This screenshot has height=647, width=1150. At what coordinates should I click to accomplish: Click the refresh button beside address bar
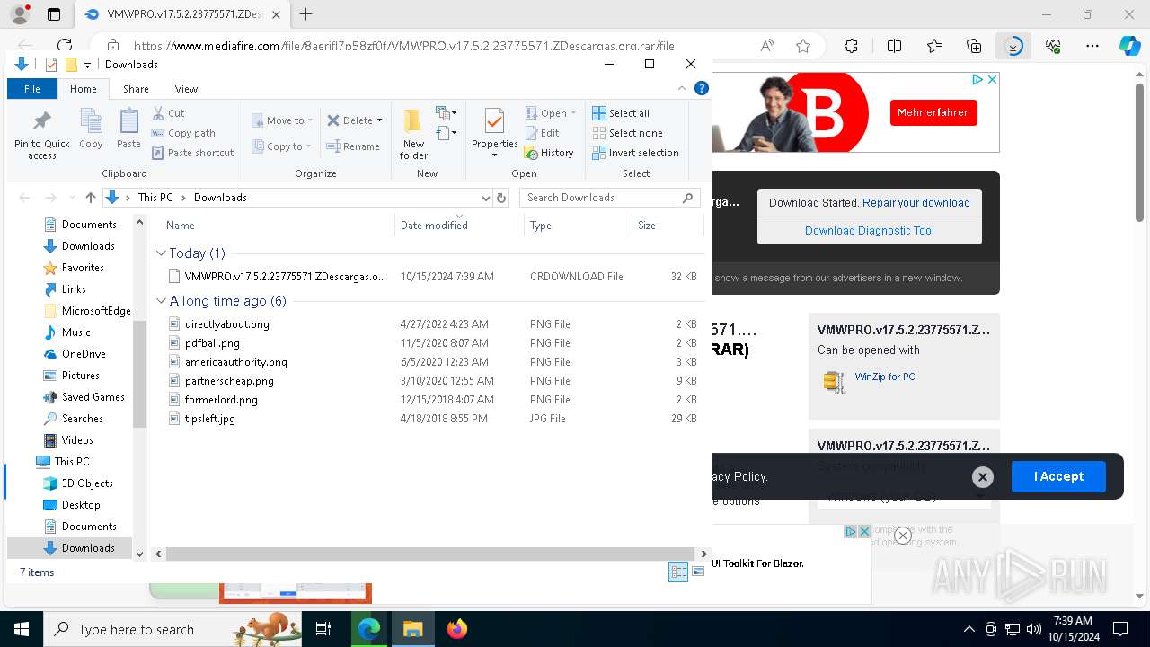(501, 198)
